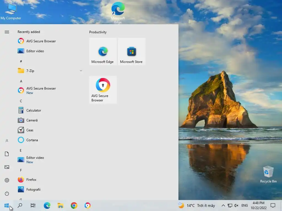282x211 pixels.
Task: Open the Fotografii app
Action: [x=50, y=190]
